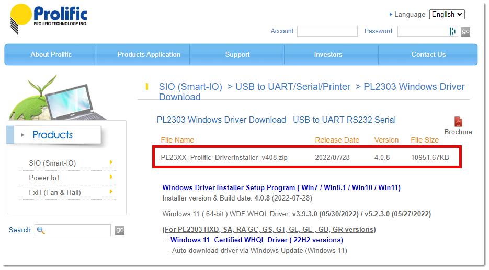Click the Prolific Technology logo

[x=49, y=19]
